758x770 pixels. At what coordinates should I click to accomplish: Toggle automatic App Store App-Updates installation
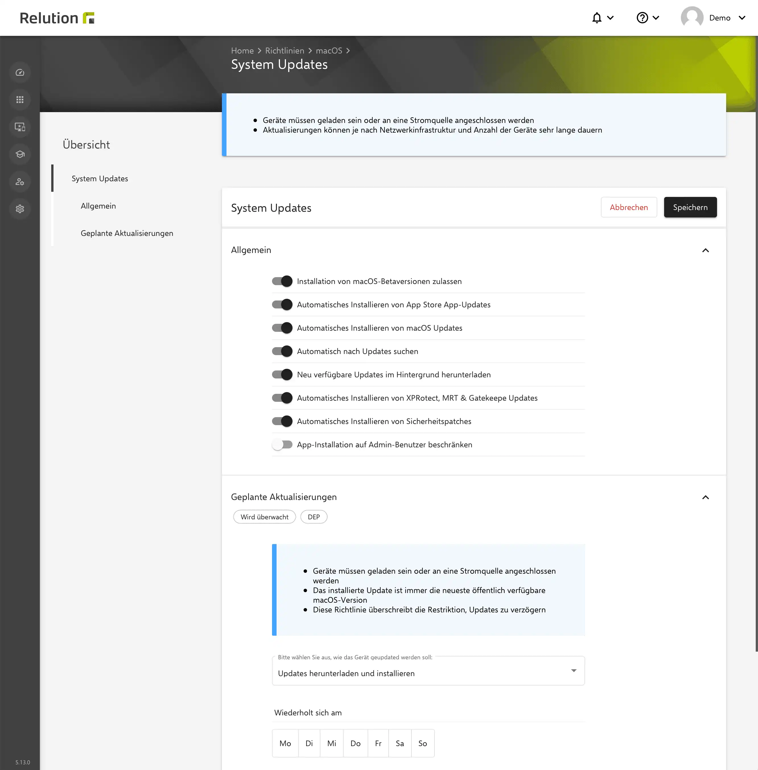point(282,304)
